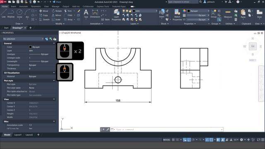The image size is (265, 149).
Task: Click the Paste tool
Action: pos(243,14)
